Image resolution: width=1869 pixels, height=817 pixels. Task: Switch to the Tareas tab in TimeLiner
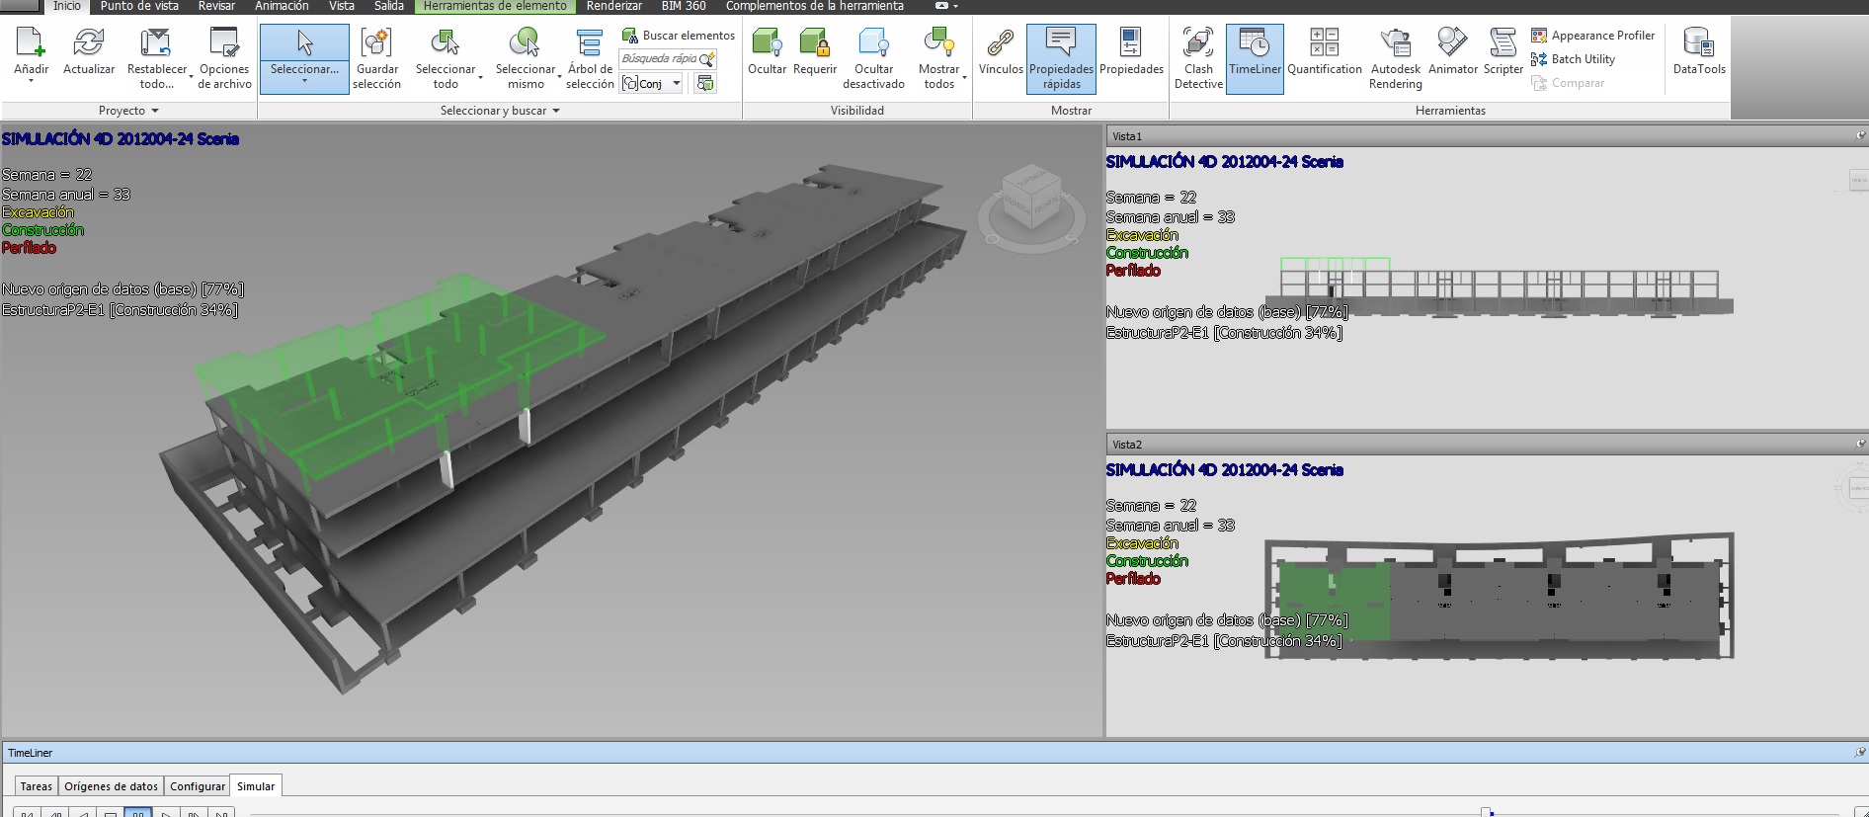(37, 786)
